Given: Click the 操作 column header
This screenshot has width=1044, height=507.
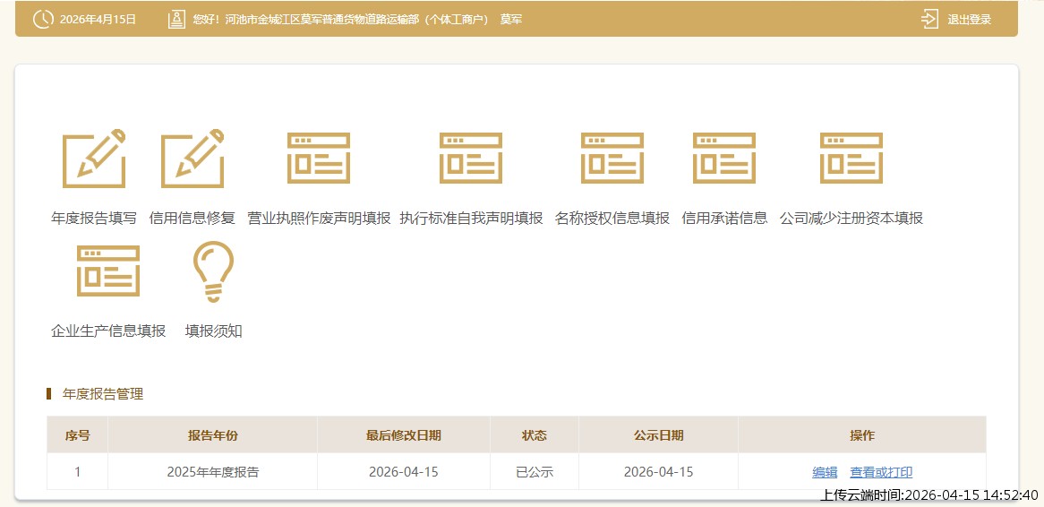Looking at the screenshot, I should (861, 435).
